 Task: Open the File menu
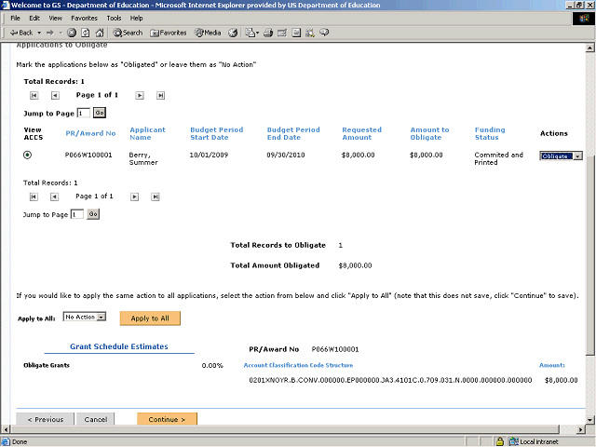pyautogui.click(x=15, y=18)
